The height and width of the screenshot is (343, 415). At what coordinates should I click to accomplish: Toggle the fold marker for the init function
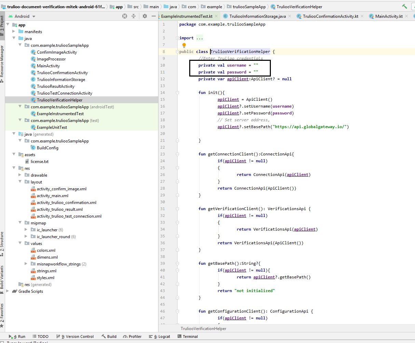click(x=177, y=93)
